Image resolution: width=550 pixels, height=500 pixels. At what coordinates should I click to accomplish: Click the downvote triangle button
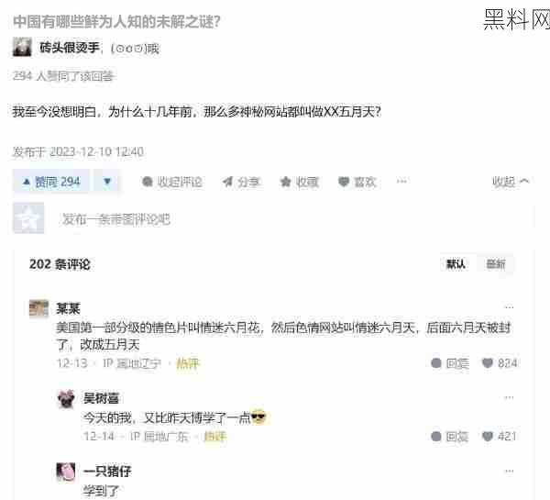[107, 182]
